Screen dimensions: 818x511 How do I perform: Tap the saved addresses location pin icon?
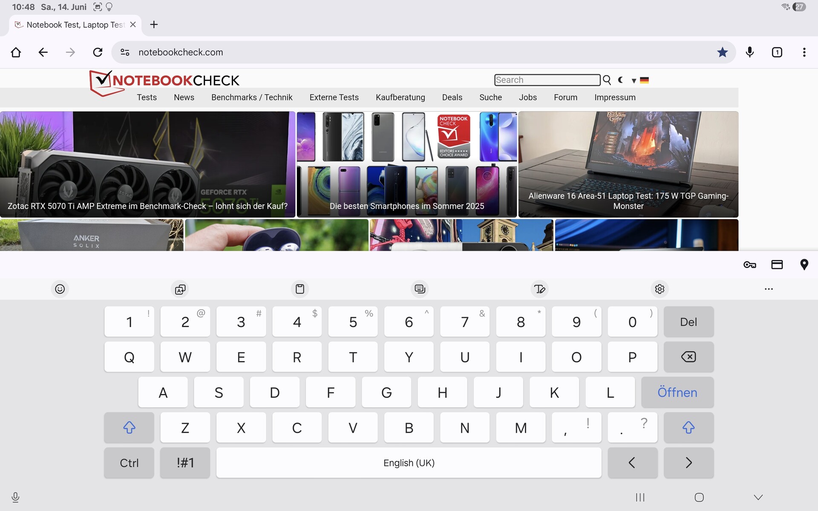[x=804, y=265]
